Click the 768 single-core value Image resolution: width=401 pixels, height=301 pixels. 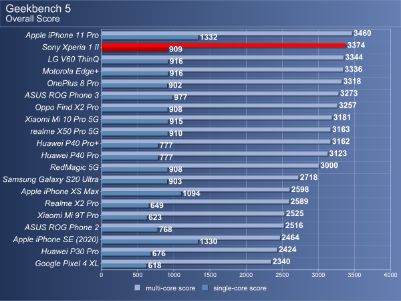coord(166,230)
